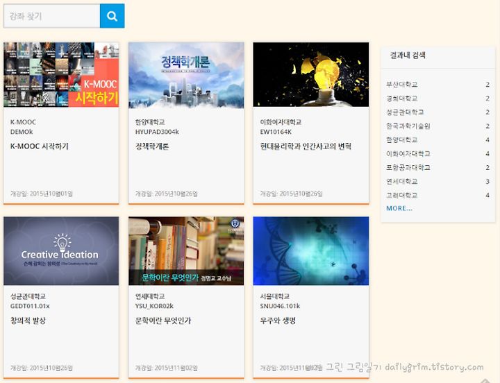The width and height of the screenshot is (500, 383).
Task: Filter results by 연세대학교 in sidebar
Action: point(402,181)
